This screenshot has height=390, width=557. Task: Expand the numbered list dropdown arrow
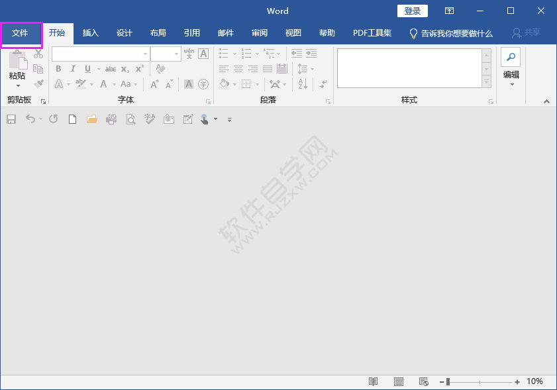tap(257, 54)
